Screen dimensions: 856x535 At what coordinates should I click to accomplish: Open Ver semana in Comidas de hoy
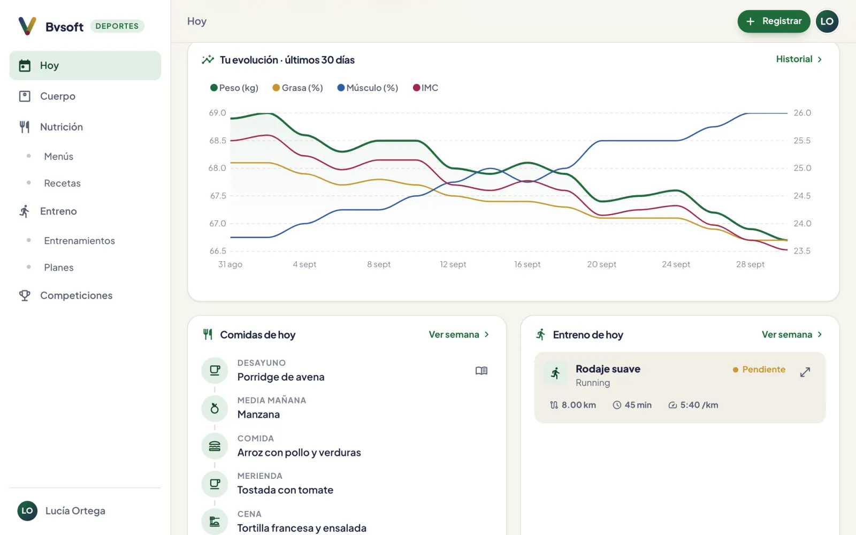pos(459,334)
